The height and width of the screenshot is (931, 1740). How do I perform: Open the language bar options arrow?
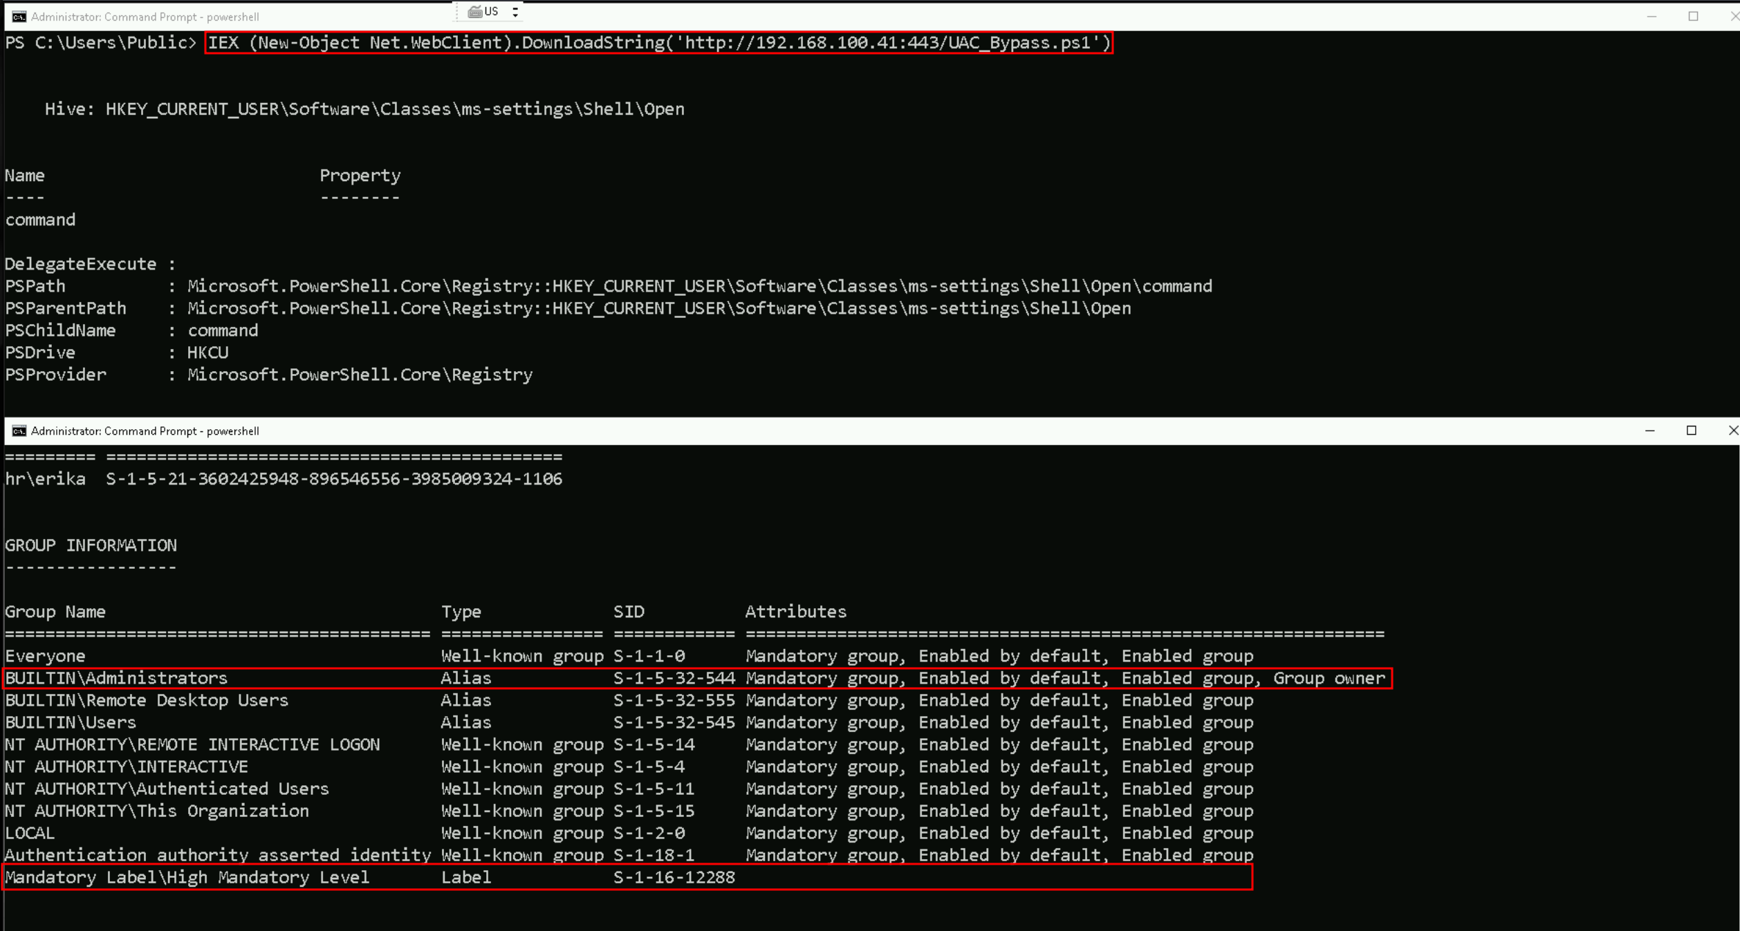pos(515,12)
